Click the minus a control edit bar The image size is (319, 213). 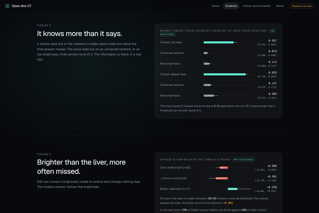point(222,178)
